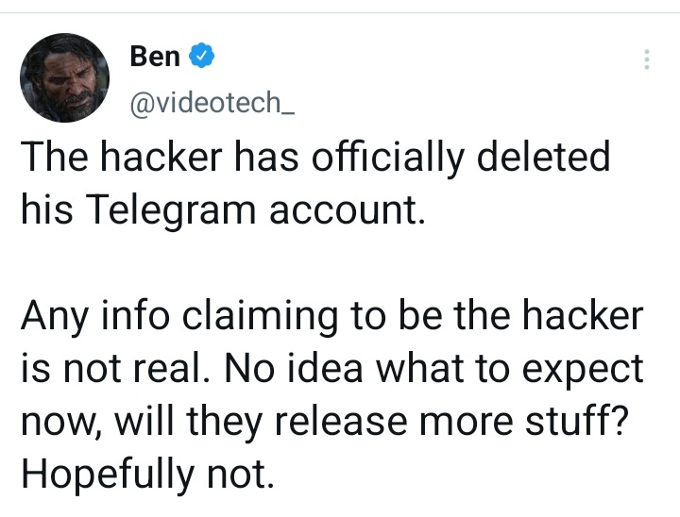Viewport: 680px width, 517px height.
Task: Click the word 'Telegram' in the tweet
Action: (x=171, y=211)
